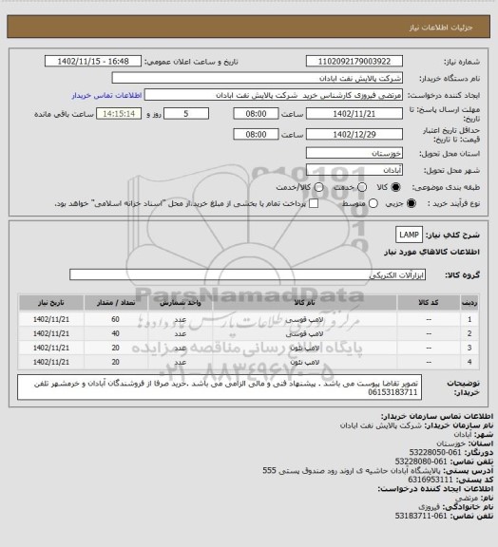Image resolution: width=498 pixels, height=547 pixels.
Task: Click the LAMP general description box
Action: [x=409, y=235]
